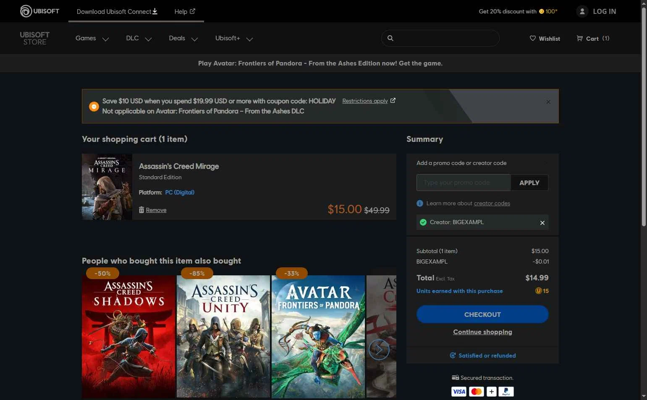Click the plus more payment methods icon
Image resolution: width=647 pixels, height=400 pixels.
tap(491, 392)
